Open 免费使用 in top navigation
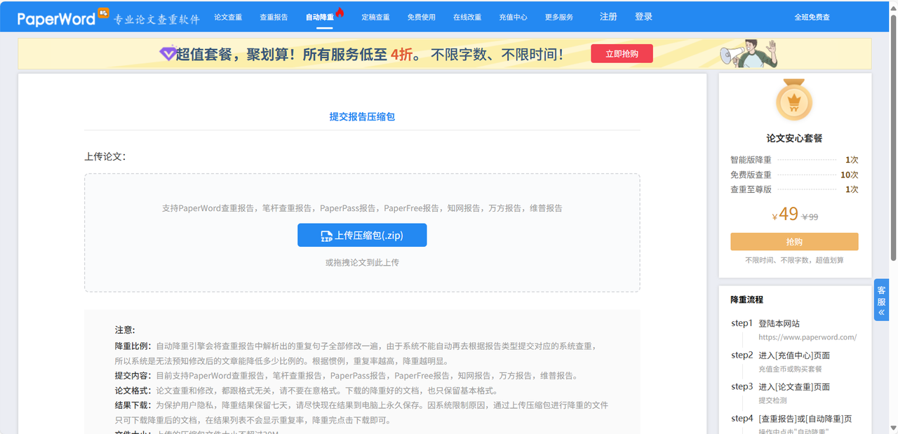 tap(422, 17)
